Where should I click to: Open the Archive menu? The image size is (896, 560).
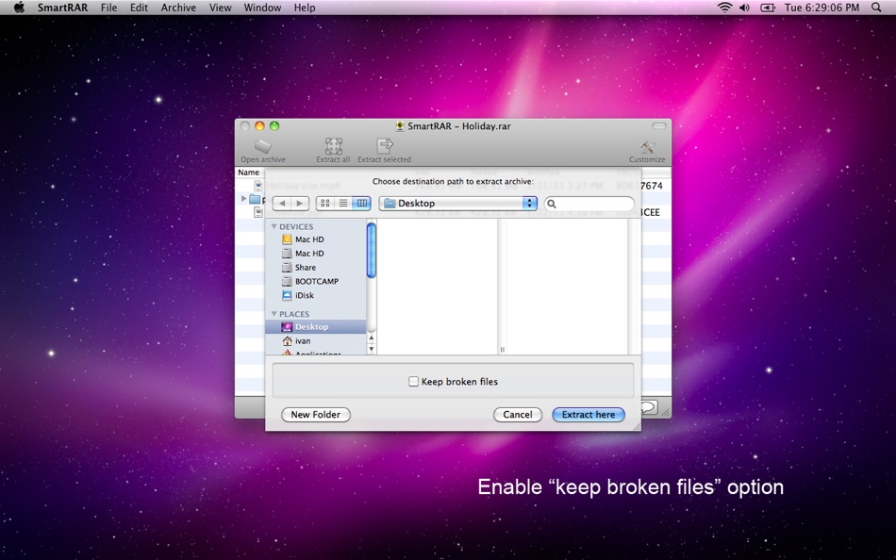pyautogui.click(x=178, y=8)
